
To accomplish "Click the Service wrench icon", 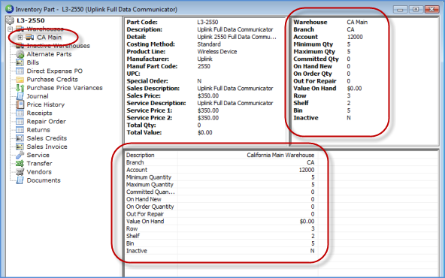I will tap(20, 155).
